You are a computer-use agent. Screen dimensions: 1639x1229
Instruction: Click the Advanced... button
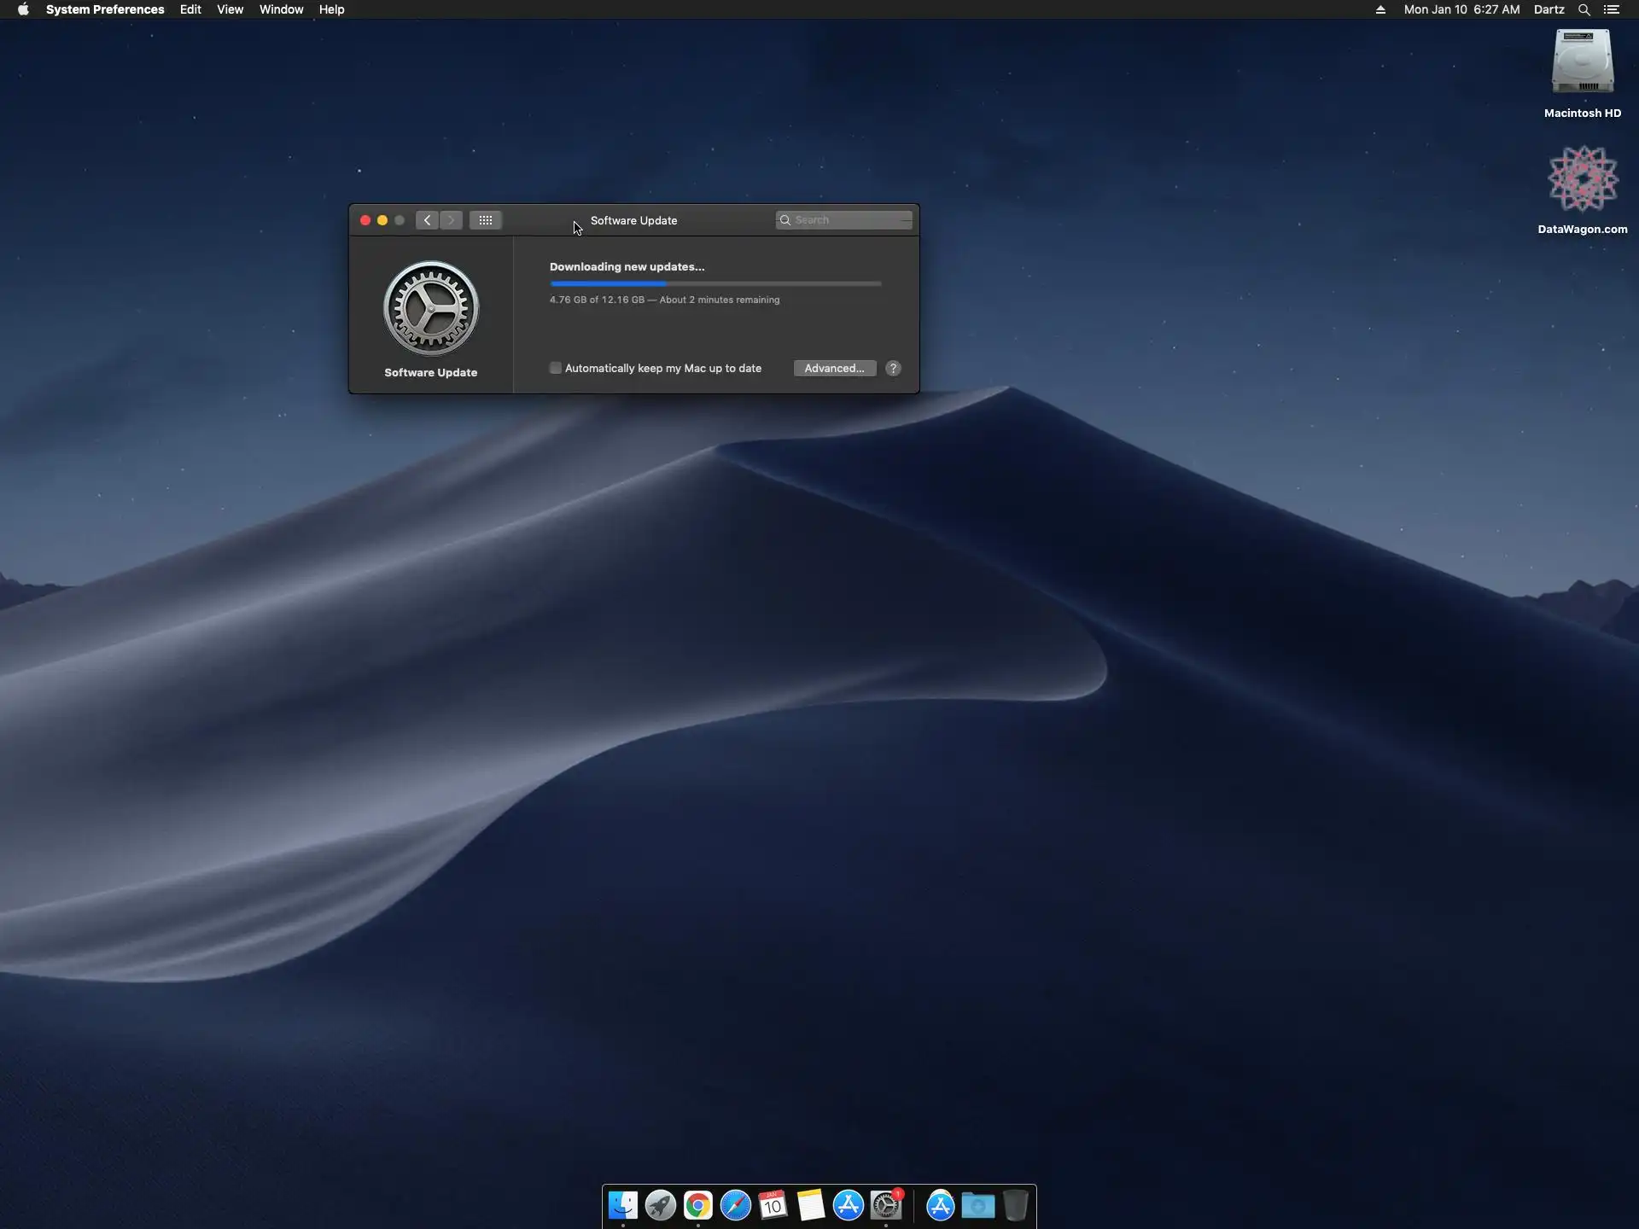(834, 368)
